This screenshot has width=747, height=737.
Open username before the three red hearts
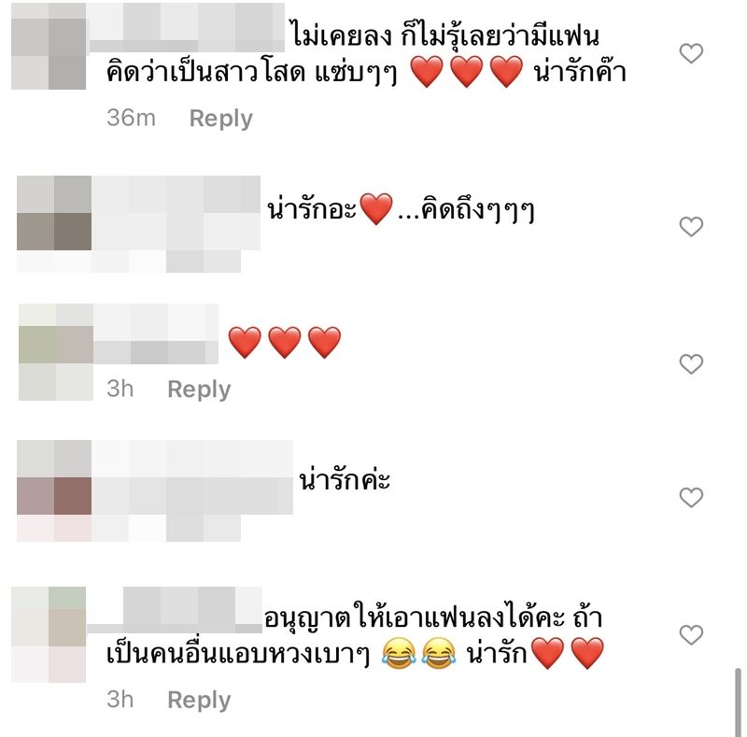156,334
